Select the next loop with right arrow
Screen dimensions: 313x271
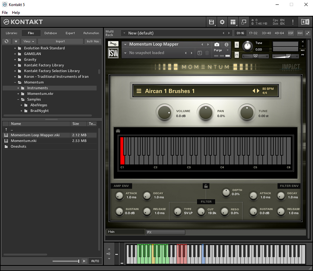(x=258, y=91)
